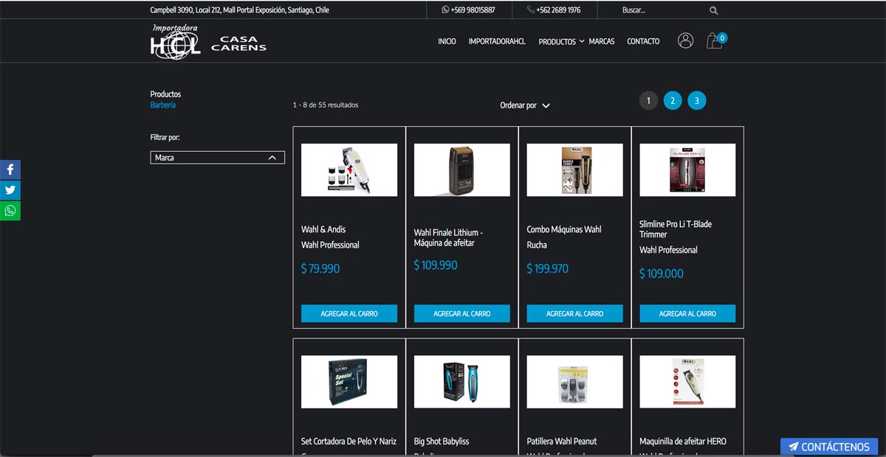Go to results page 2
Screen dimensions: 886x457
(673, 100)
